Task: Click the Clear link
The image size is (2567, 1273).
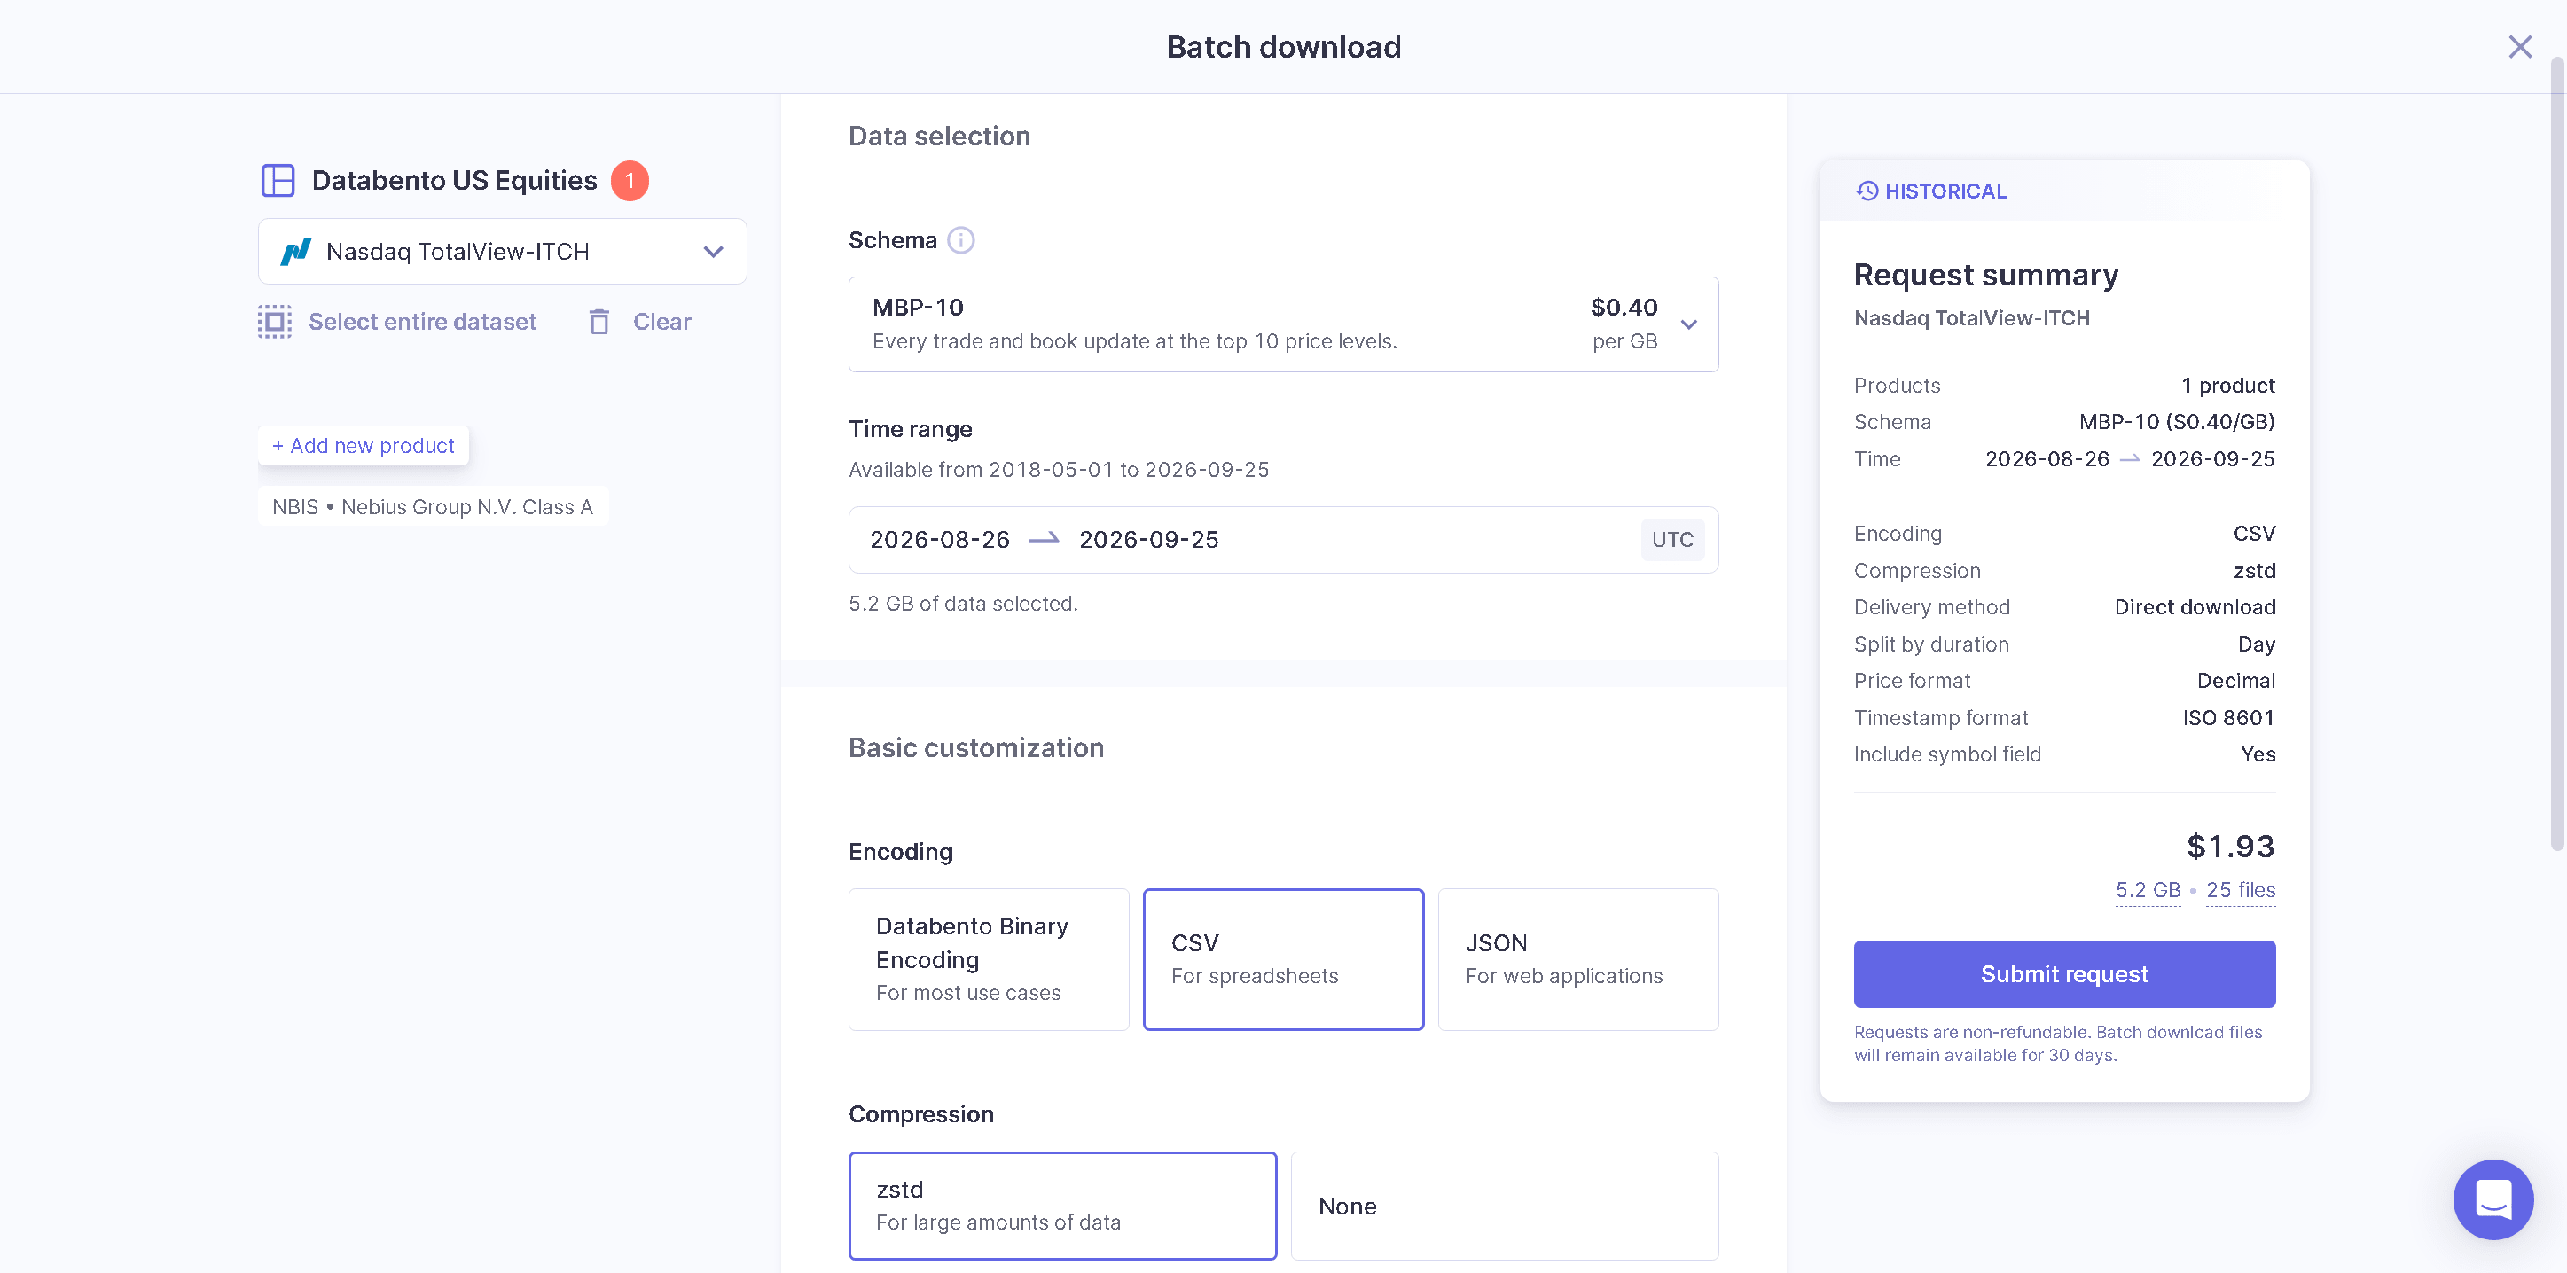Action: [x=661, y=322]
